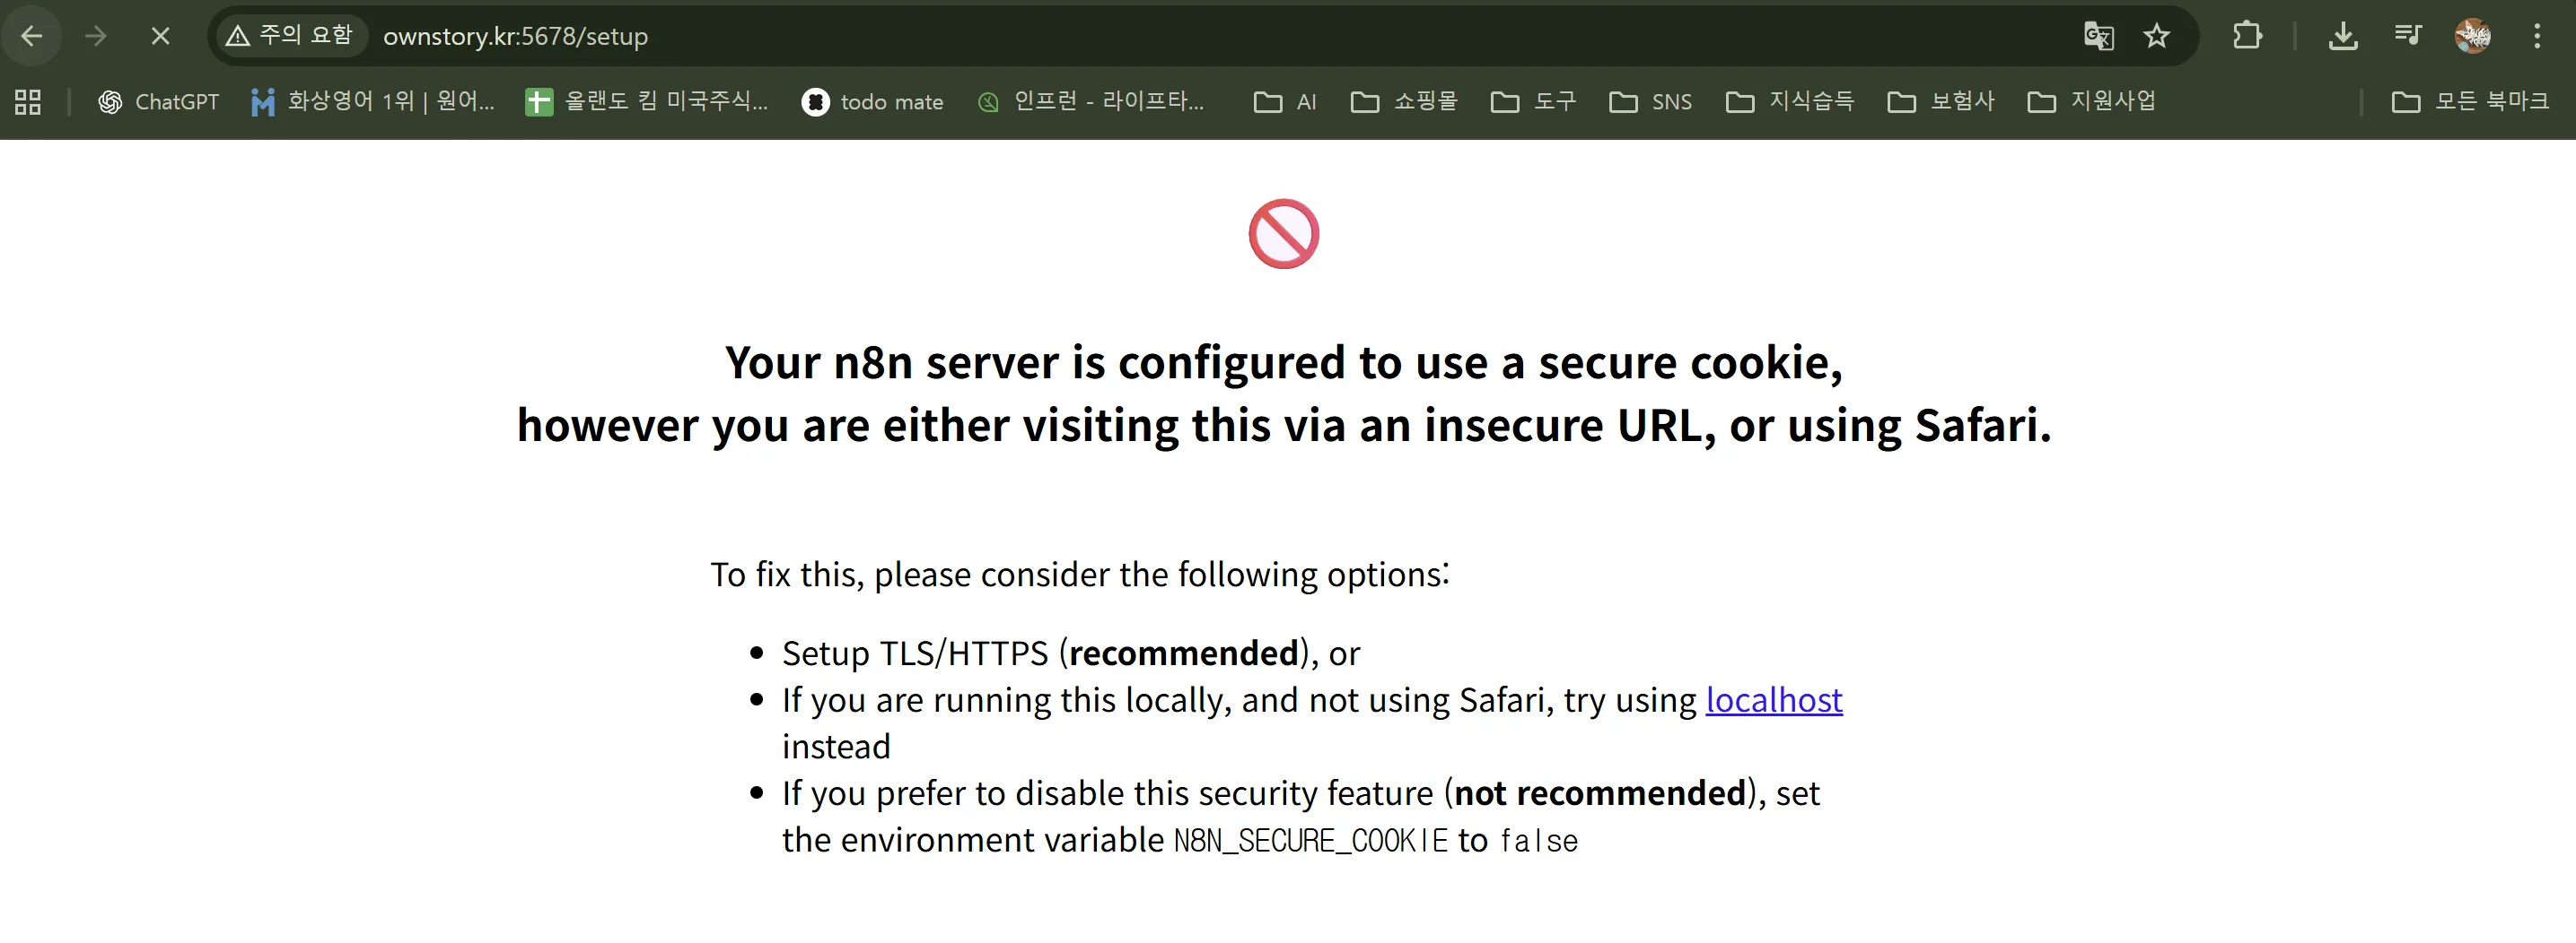Image resolution: width=2576 pixels, height=943 pixels.
Task: Open the apps grid shortcut
Action: tap(28, 102)
